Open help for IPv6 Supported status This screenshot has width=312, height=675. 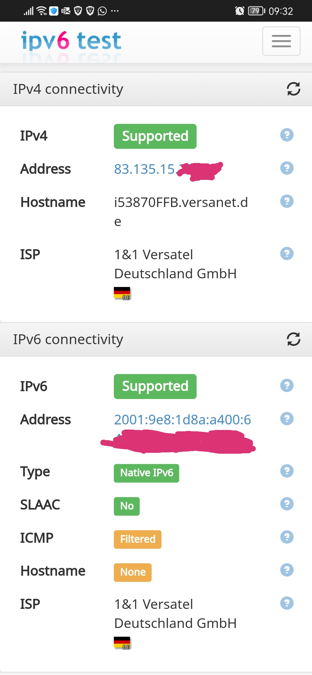[x=287, y=385]
